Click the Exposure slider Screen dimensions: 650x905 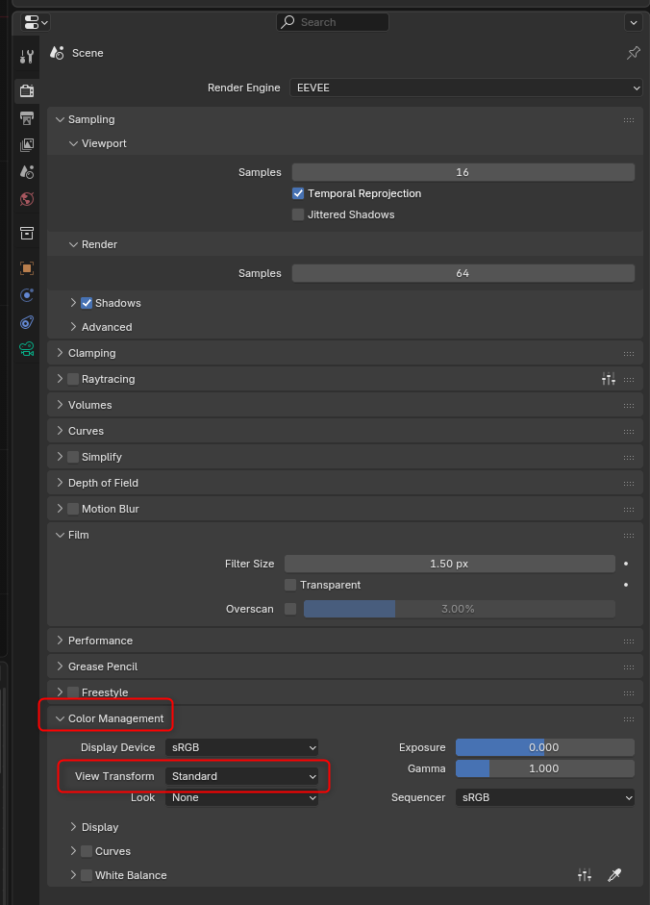click(545, 747)
